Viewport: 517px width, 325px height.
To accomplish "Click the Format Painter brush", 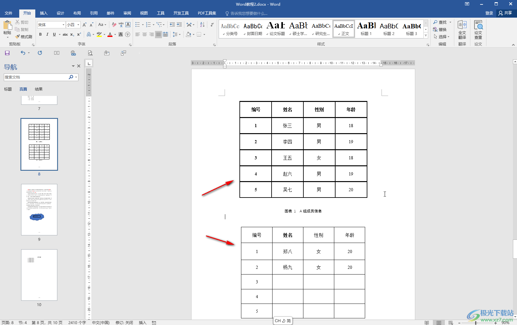I will point(24,37).
